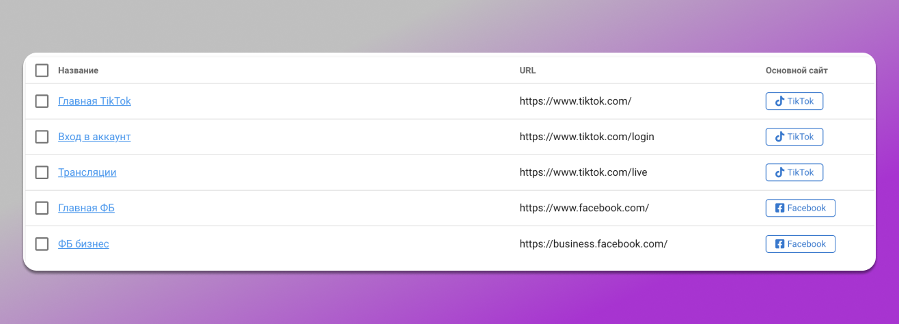The image size is (899, 324).
Task: Mark the Главная ФБ row checkbox
Action: (x=42, y=208)
